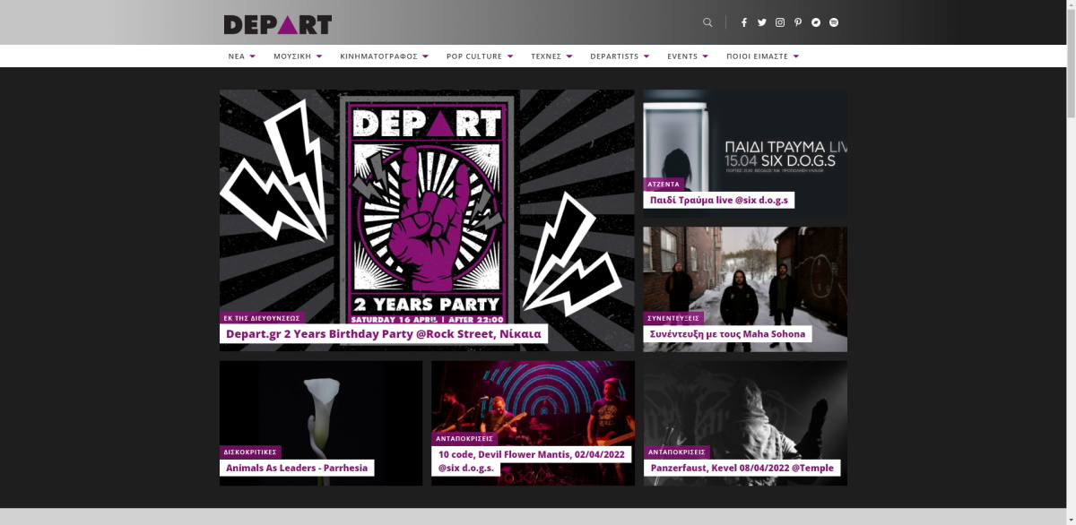Viewport: 1076px width, 525px height.
Task: Expand the ΝΕΑ menu arrow
Action: pos(253,56)
